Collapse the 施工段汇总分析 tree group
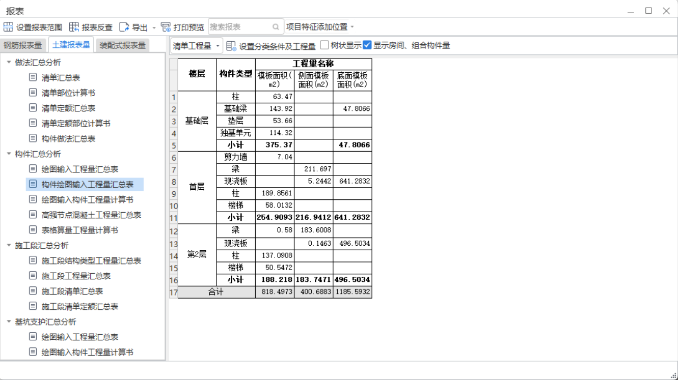 9,245
